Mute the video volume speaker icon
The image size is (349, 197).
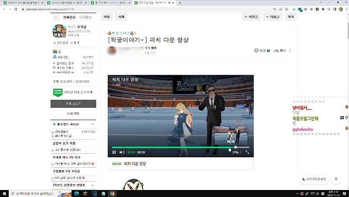(122, 152)
